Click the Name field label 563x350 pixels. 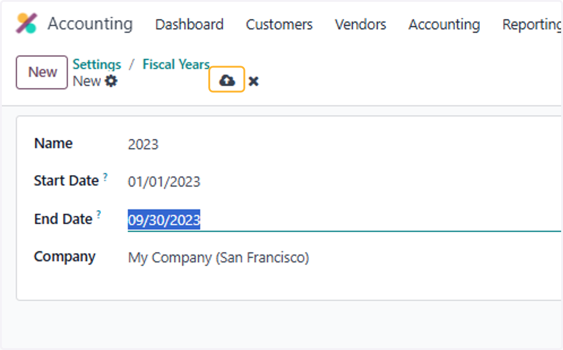[53, 143]
